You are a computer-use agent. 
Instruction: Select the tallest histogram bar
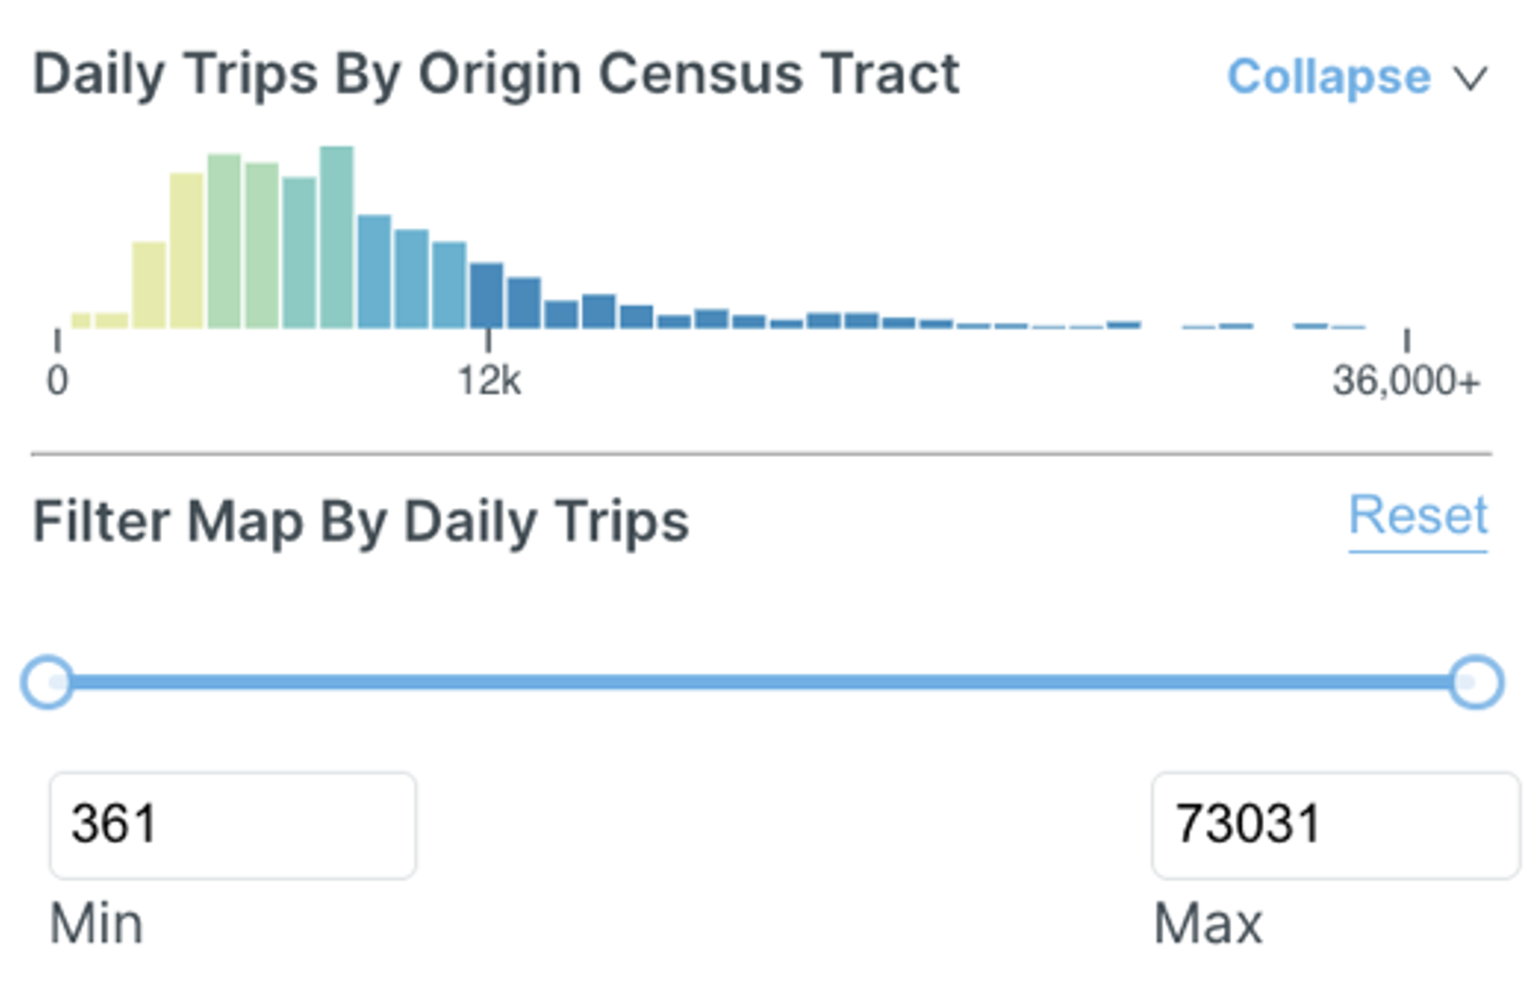click(337, 237)
